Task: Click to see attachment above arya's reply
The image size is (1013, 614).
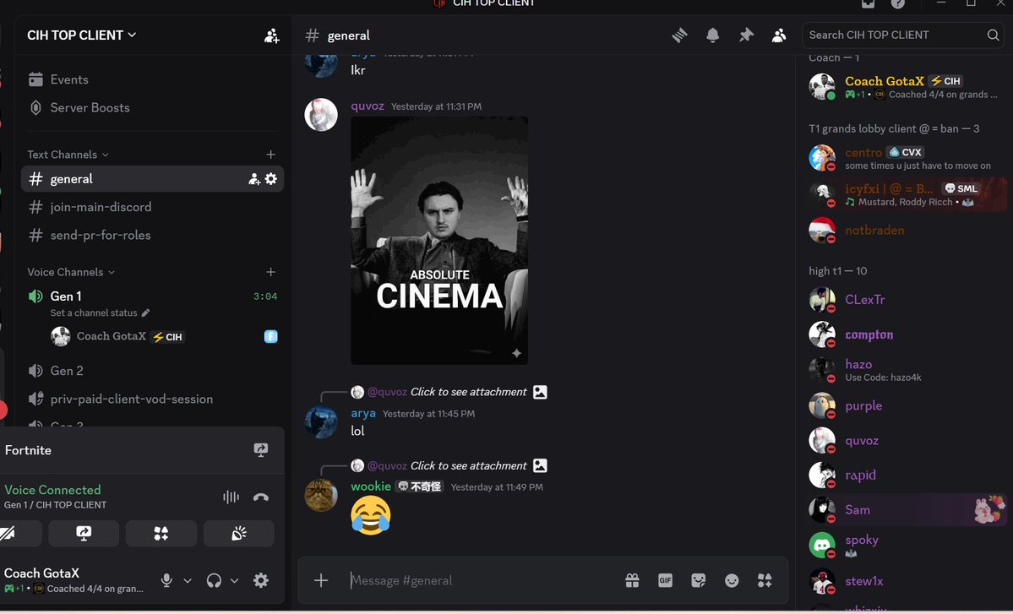Action: point(468,392)
